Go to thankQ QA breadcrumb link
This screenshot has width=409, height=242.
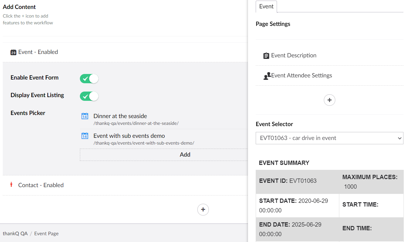[x=15, y=233]
